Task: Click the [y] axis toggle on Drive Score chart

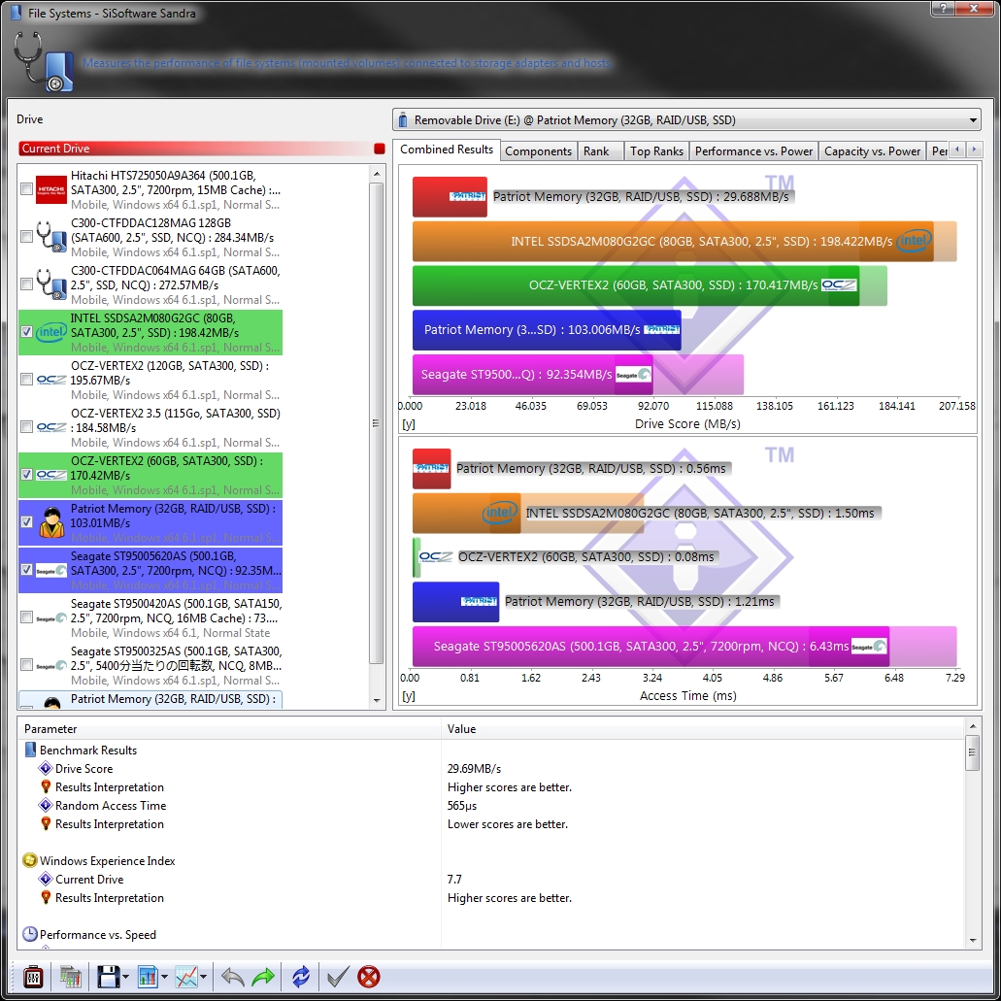Action: 409,424
